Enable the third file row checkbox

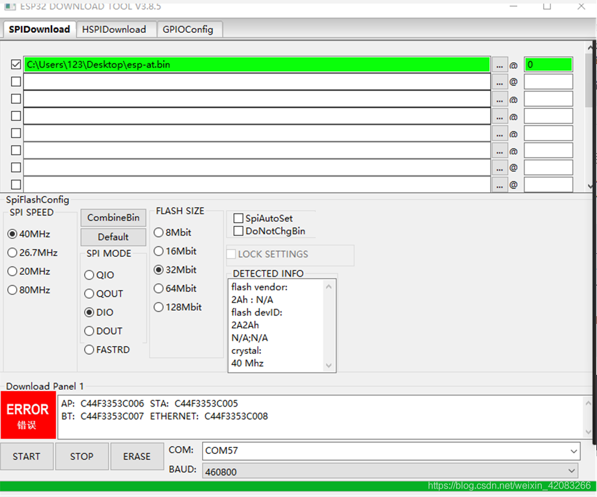[x=16, y=98]
